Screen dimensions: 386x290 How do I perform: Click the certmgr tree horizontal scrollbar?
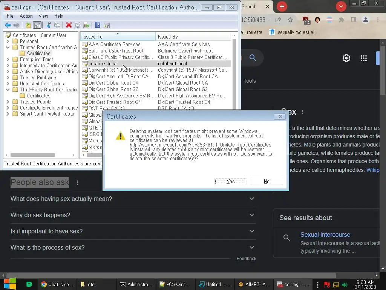coord(33,155)
